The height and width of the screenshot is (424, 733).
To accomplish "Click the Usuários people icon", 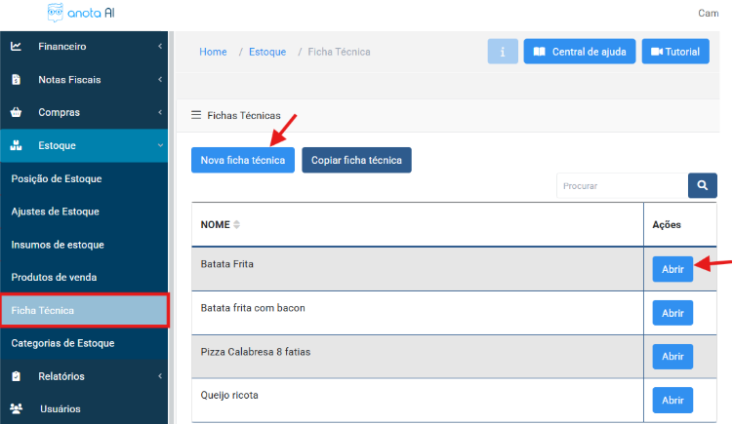I will (17, 408).
